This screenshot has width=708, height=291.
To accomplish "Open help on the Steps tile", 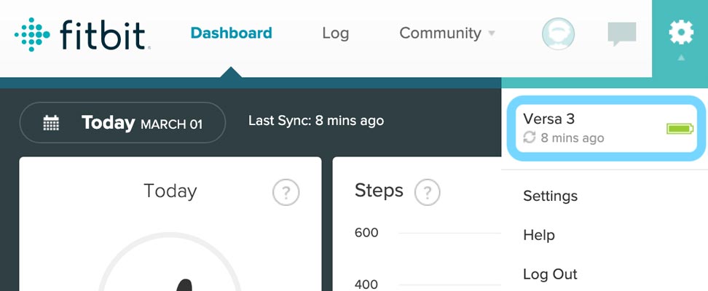I will coord(428,193).
